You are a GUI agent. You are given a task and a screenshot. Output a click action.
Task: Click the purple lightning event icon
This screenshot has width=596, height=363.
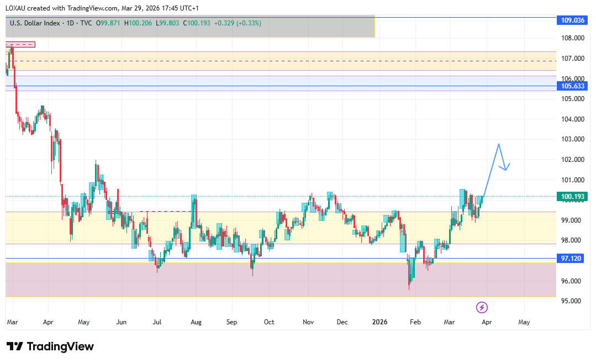[x=482, y=307]
